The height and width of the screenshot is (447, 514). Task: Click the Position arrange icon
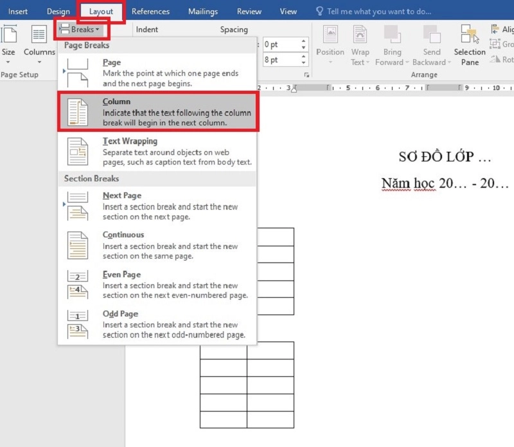[330, 45]
